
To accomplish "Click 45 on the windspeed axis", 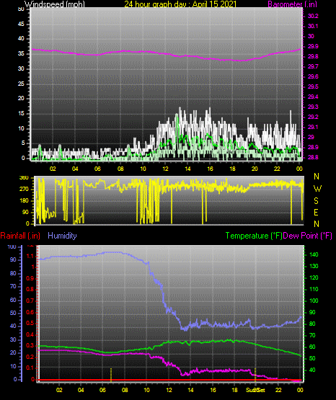I will click(x=21, y=24).
